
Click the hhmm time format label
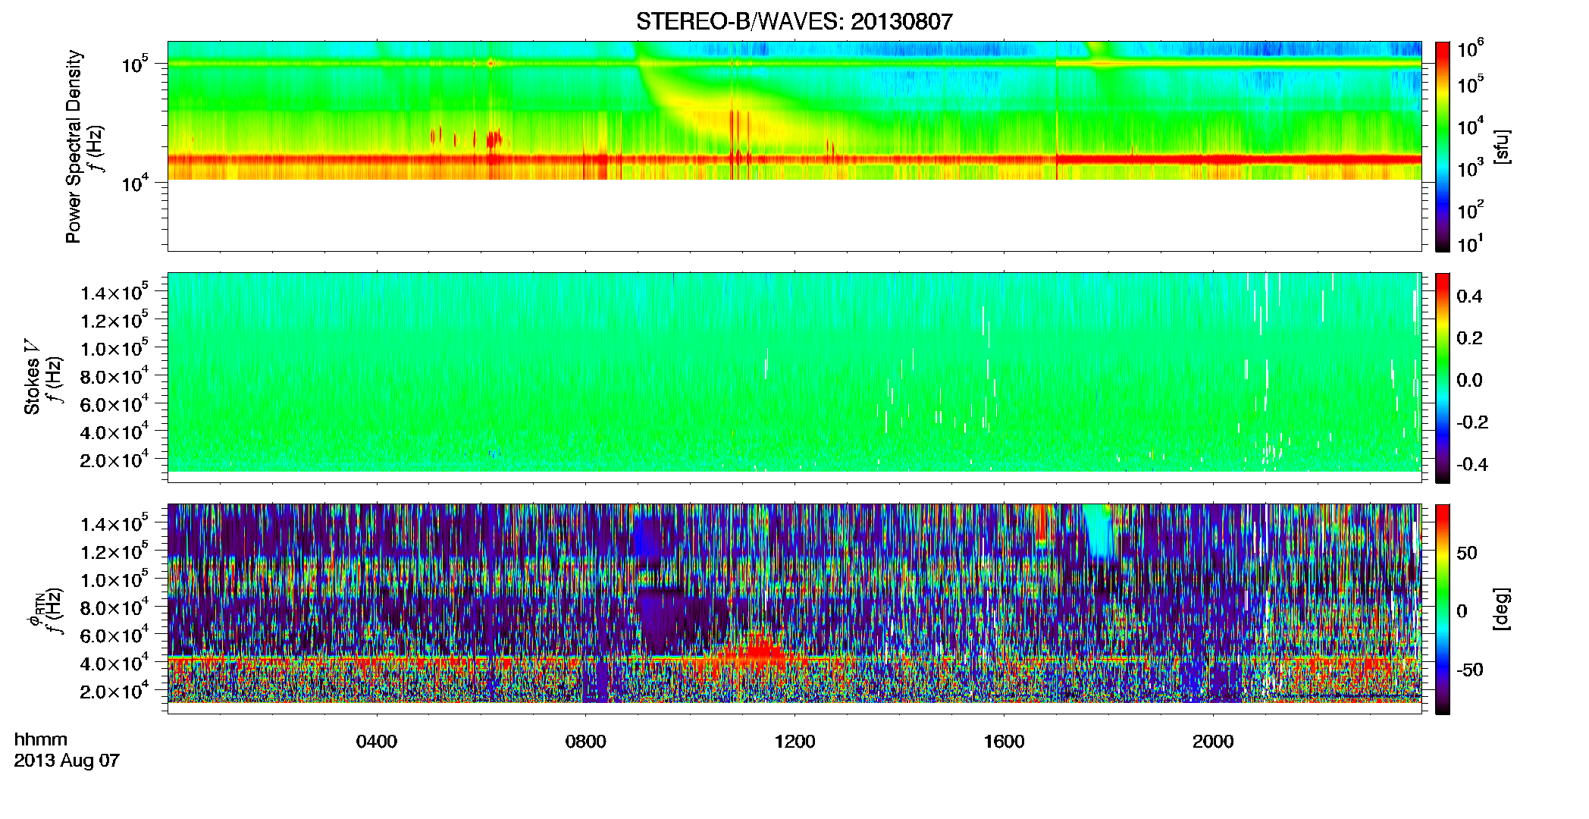click(41, 739)
